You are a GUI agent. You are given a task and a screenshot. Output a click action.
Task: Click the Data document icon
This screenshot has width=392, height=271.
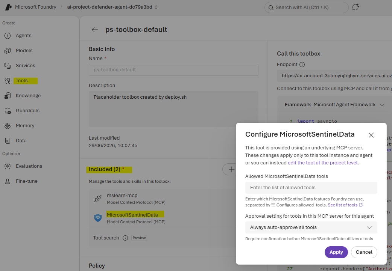(8, 140)
